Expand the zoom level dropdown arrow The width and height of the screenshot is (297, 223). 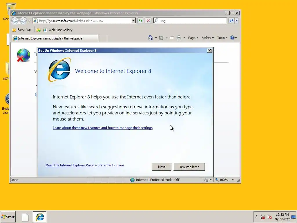tap(233, 180)
